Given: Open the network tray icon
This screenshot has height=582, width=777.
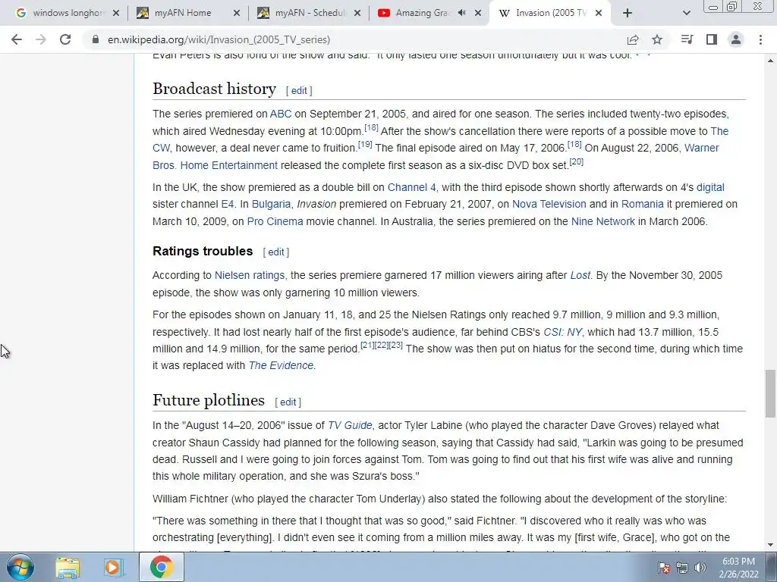Looking at the screenshot, I should 682,568.
